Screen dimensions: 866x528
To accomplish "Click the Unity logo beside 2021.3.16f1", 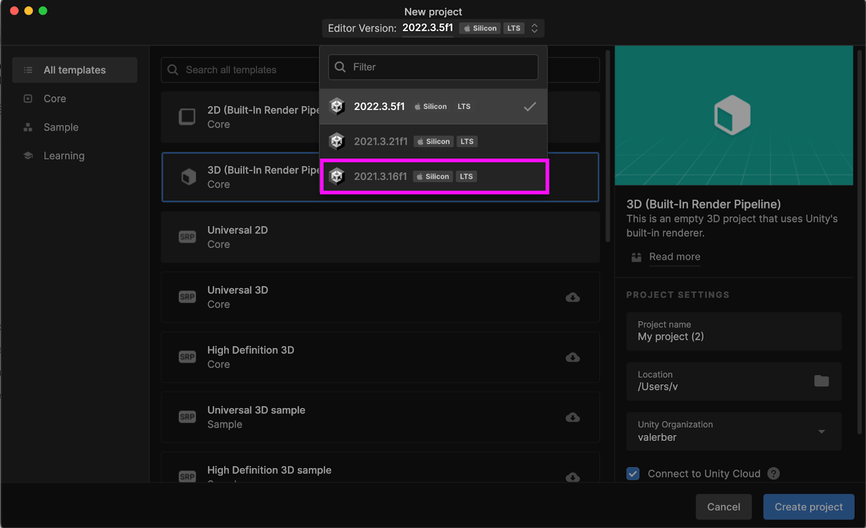I will [337, 176].
